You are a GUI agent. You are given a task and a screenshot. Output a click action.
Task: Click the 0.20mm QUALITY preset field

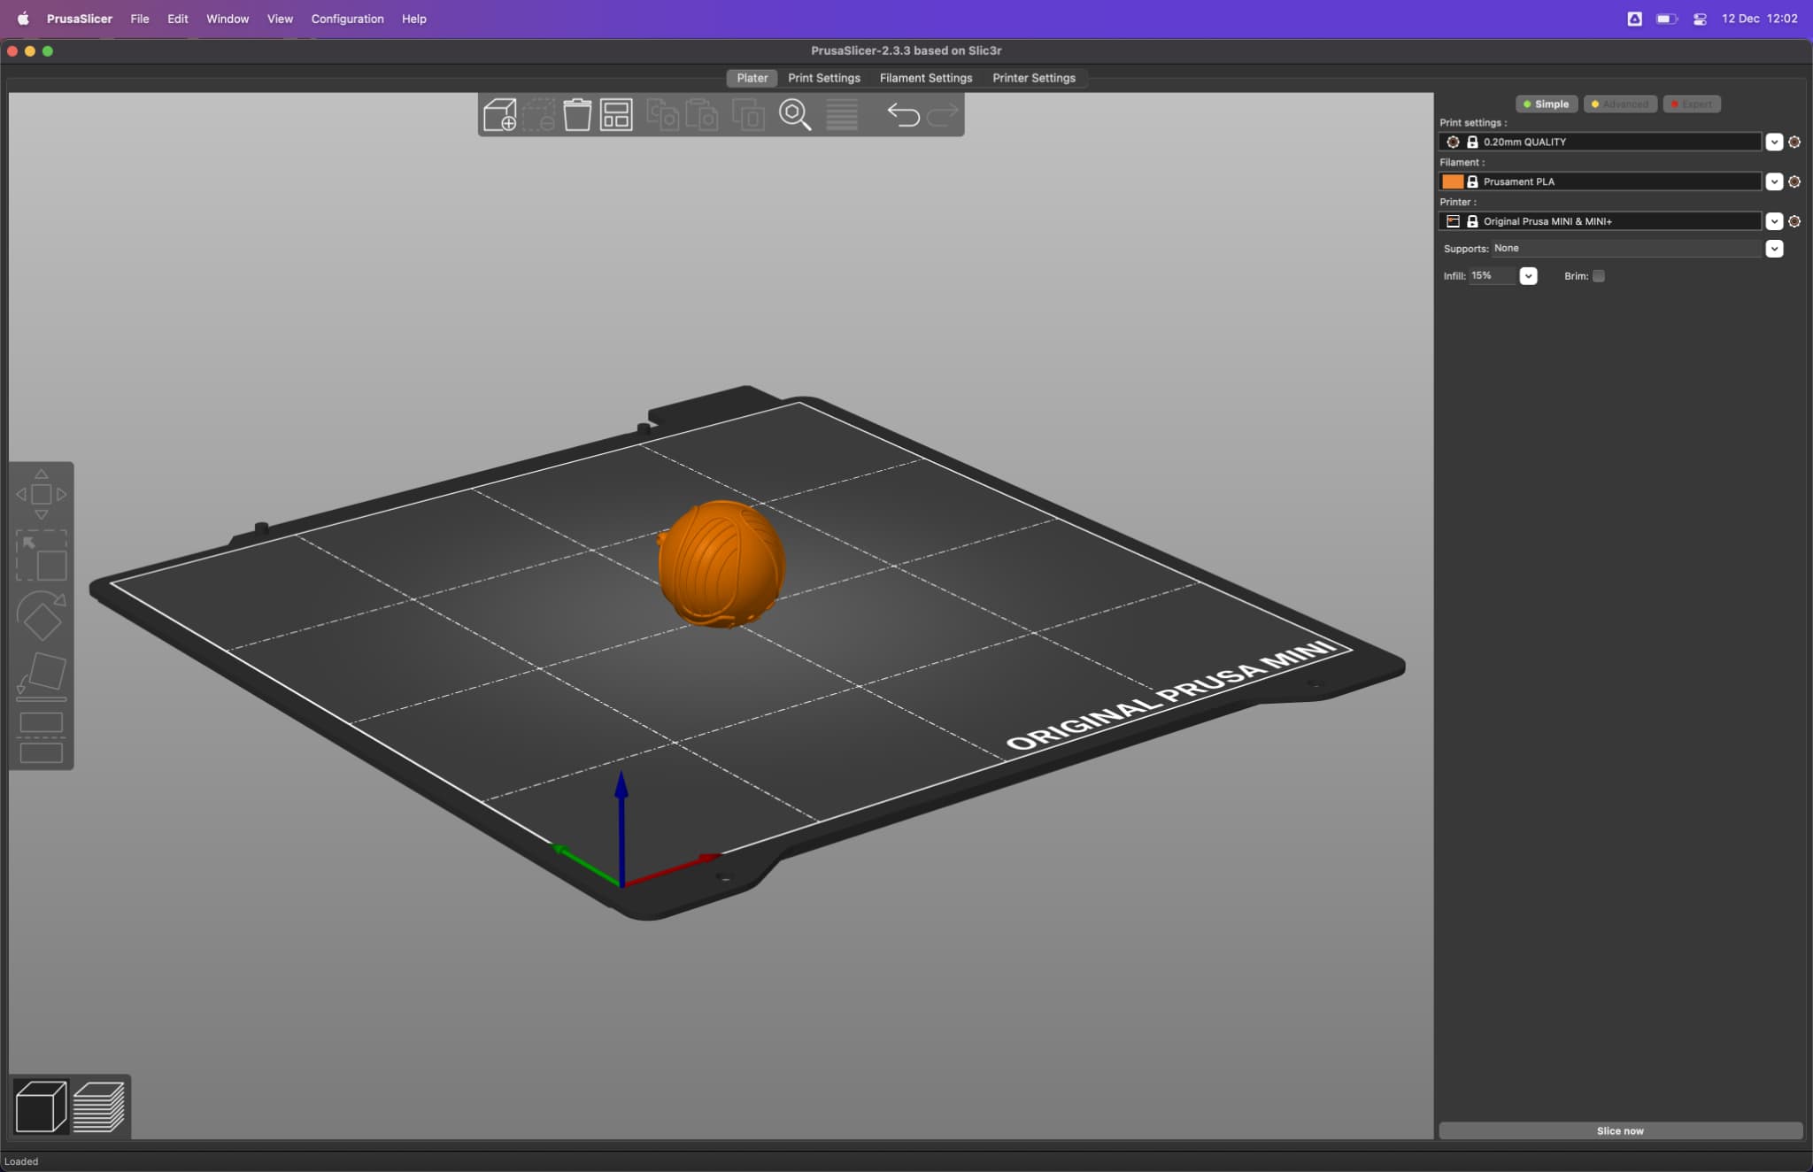tap(1601, 142)
